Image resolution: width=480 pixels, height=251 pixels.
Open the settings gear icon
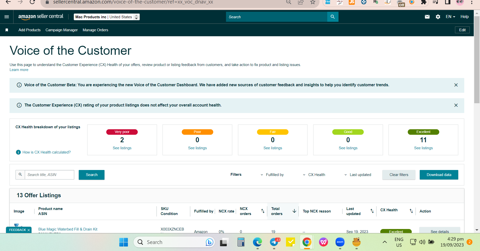[438, 17]
